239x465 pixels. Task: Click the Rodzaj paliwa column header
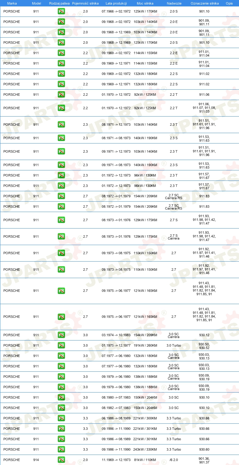(59, 3)
